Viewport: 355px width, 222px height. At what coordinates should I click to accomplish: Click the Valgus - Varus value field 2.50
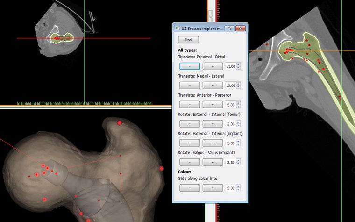click(x=231, y=162)
